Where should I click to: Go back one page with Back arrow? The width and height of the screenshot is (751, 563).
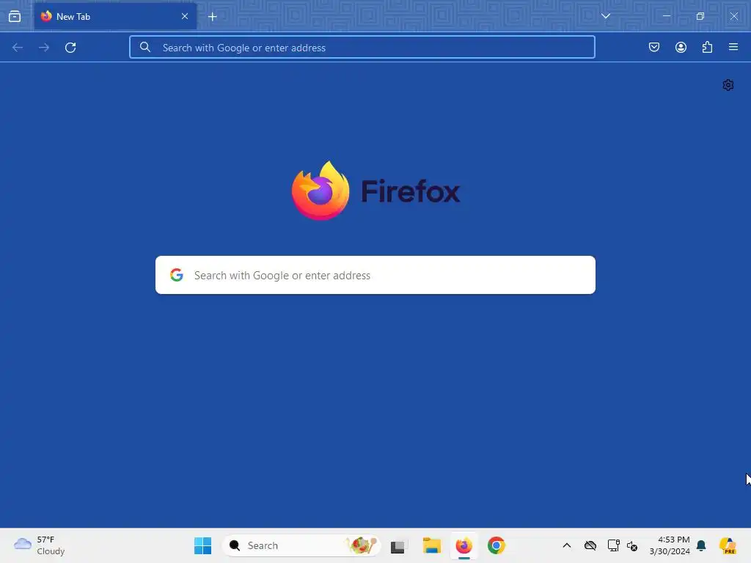pyautogui.click(x=18, y=48)
